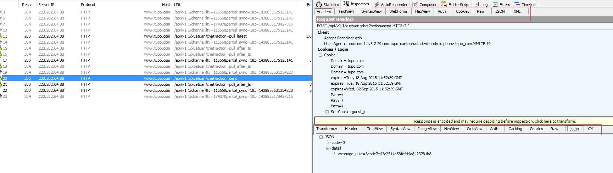Open the response WebView tab

click(474, 129)
